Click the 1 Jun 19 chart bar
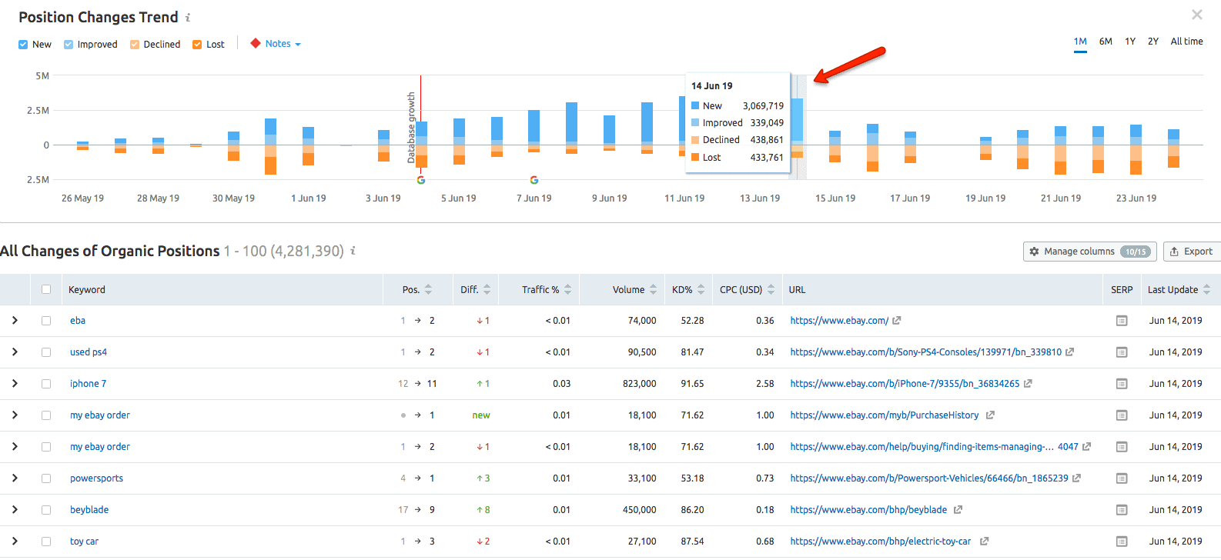 (x=309, y=146)
